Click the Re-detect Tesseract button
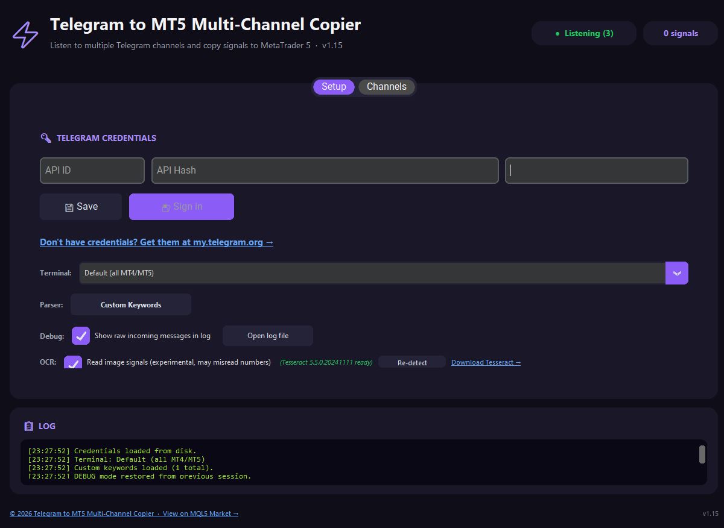Screen dimensions: 724x528 (x=412, y=362)
